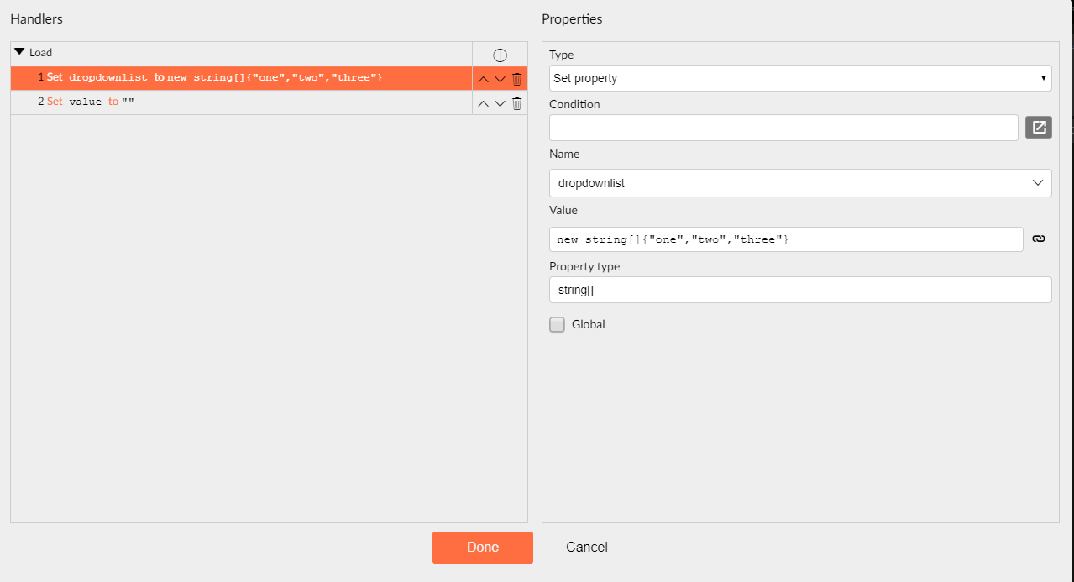This screenshot has height=582, width=1074.
Task: Collapse the Load event group triangle
Action: click(x=18, y=50)
